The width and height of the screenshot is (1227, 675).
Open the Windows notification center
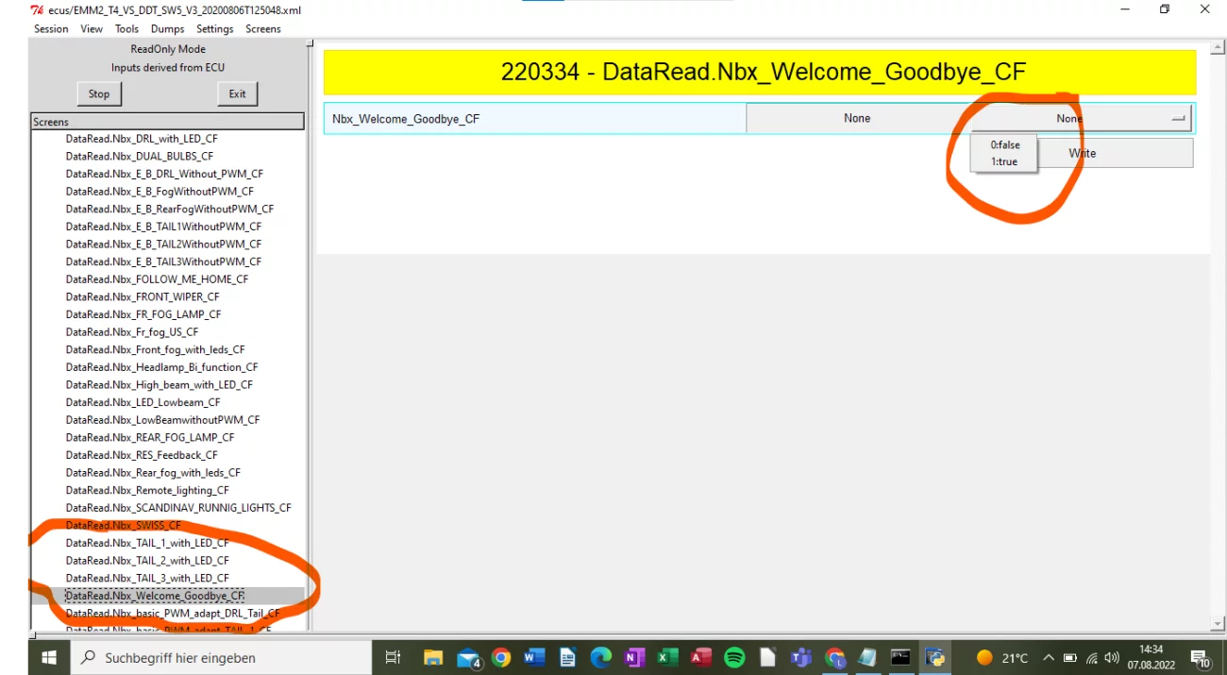(1201, 658)
